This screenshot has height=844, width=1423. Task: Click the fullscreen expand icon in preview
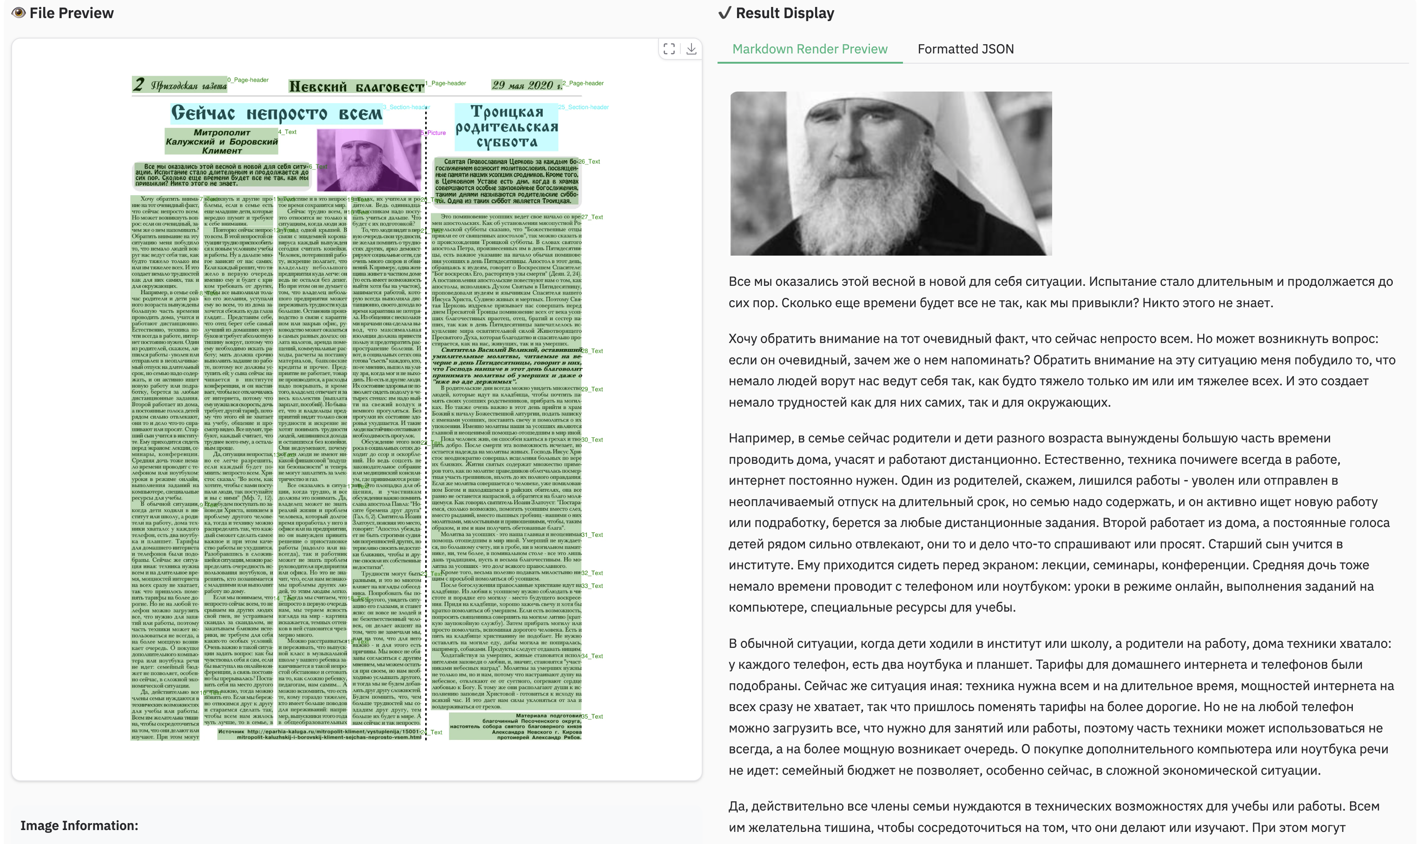[x=669, y=49]
